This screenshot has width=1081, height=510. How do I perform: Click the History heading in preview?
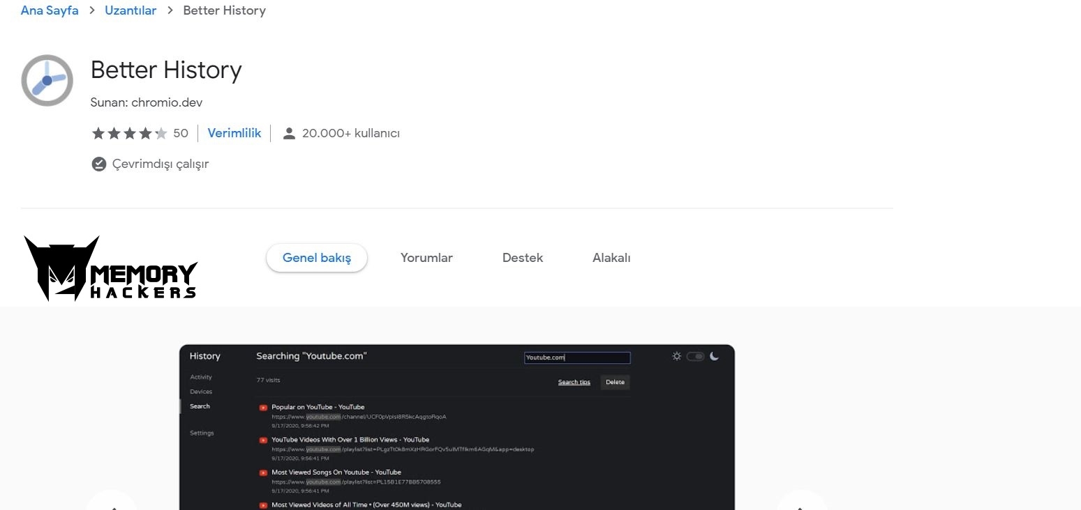click(x=204, y=356)
